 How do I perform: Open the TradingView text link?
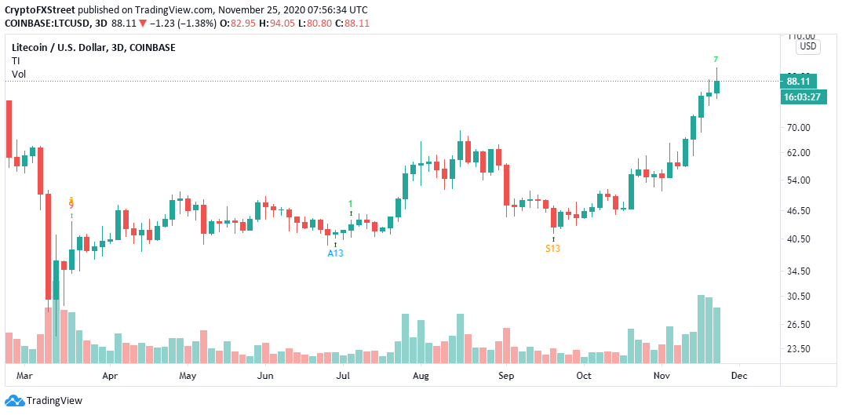54,401
